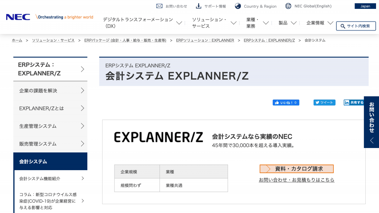The height and width of the screenshot is (213, 379).
Task: Click the 業種共通 table cell
Action: point(194,185)
